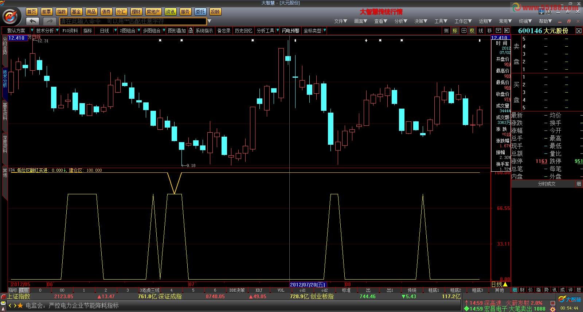Click the 资讯 news button

170,12
